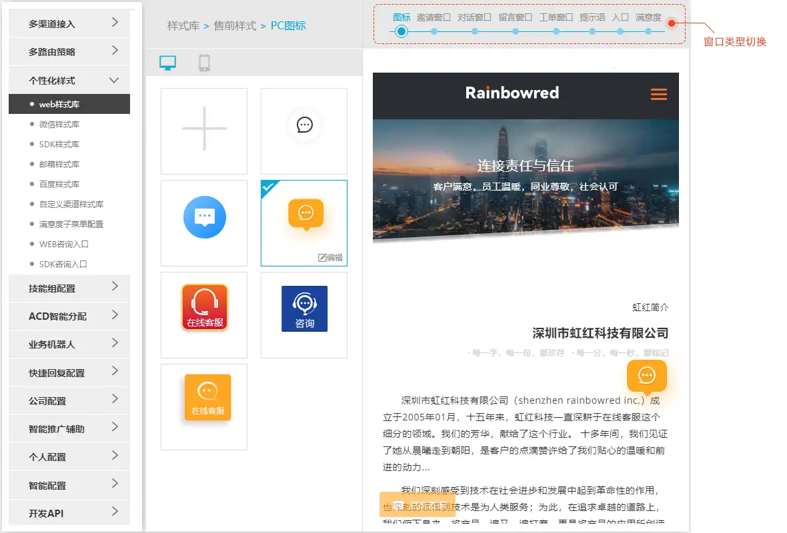Switch to the 入口 step
This screenshot has height=533, width=787.
coord(620,31)
